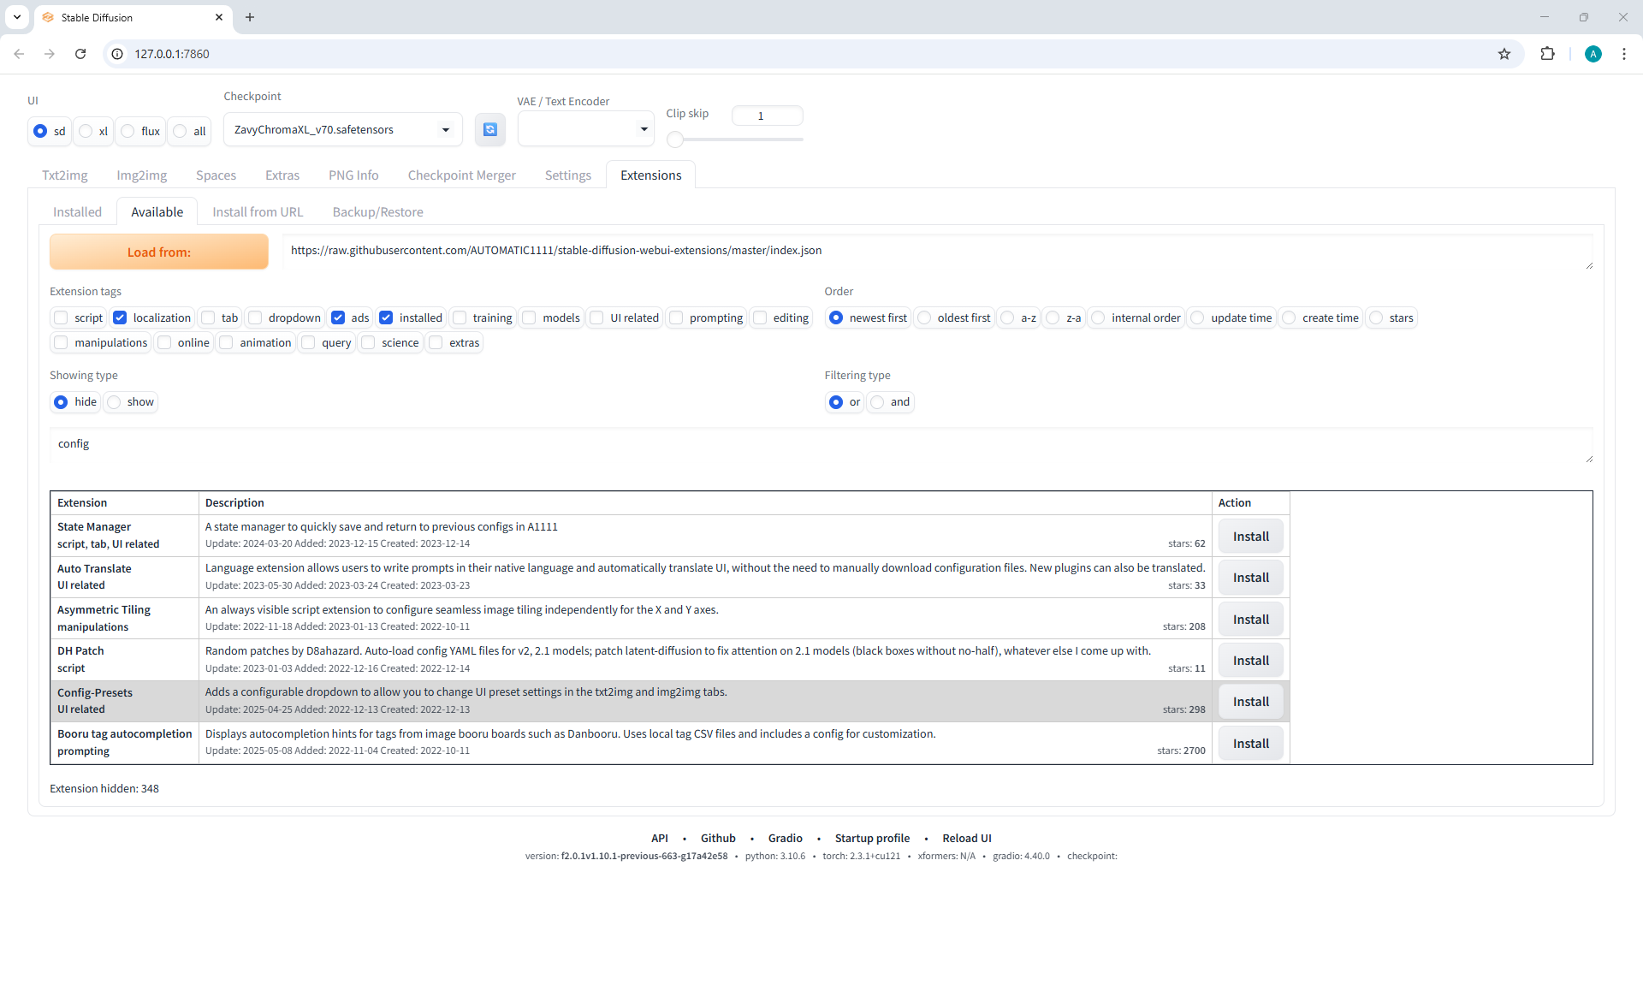Install the Config-Presets extension
This screenshot has width=1643, height=985.
(1250, 702)
